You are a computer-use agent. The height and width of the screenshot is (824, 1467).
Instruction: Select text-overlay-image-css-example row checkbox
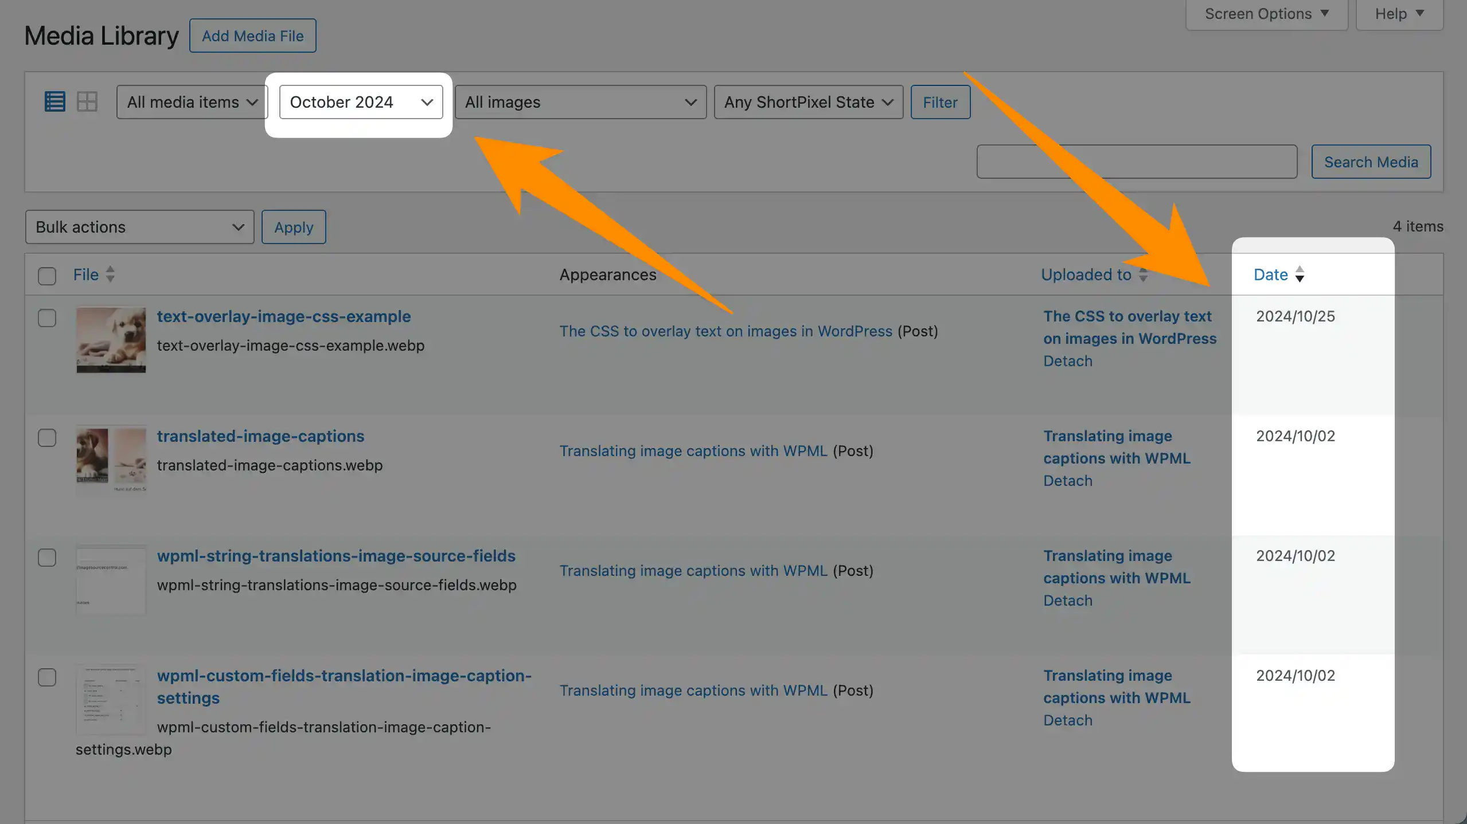pos(47,318)
